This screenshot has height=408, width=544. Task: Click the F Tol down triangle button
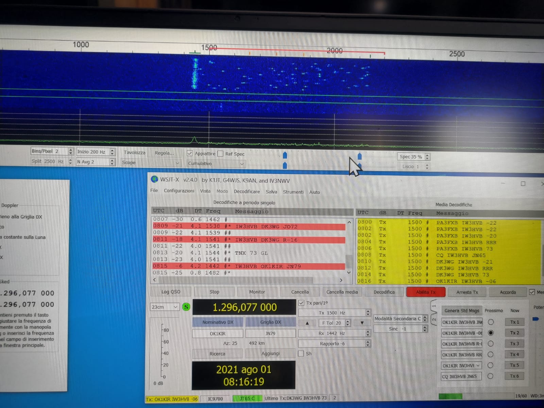[x=362, y=323]
